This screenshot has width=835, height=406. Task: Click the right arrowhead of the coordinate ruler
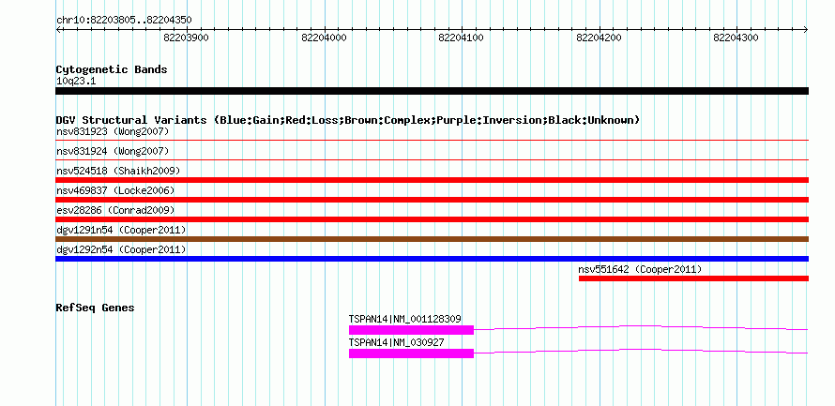[x=806, y=29]
